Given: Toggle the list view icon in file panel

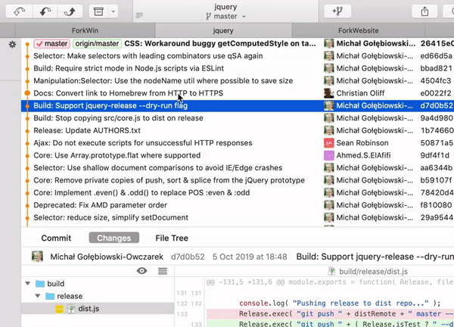Looking at the screenshot, I should pos(163,271).
